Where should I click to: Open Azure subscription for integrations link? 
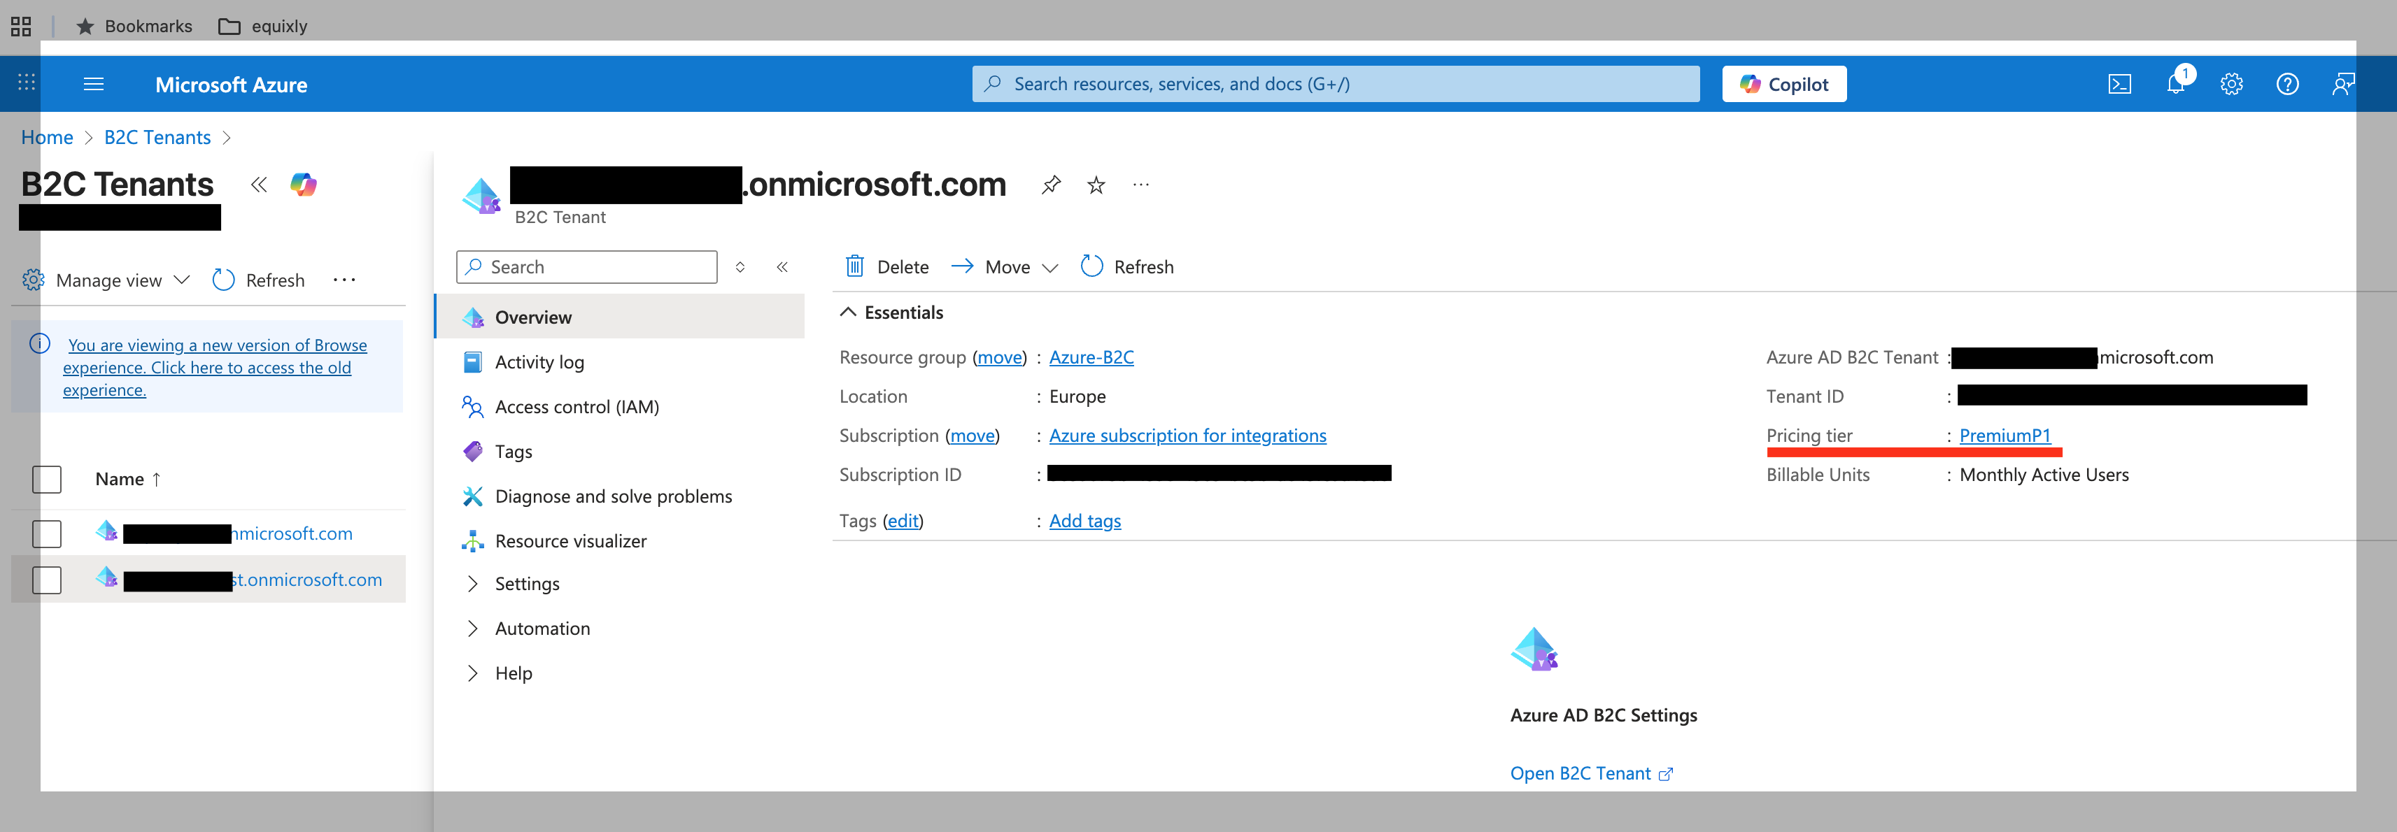click(1187, 435)
